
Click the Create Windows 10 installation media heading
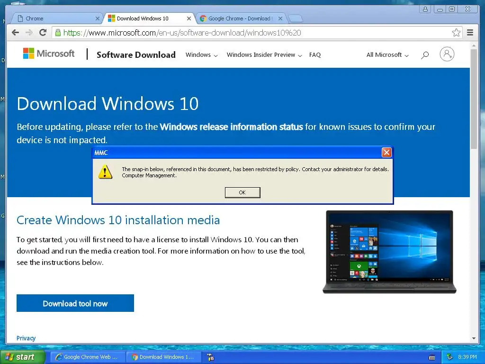click(118, 220)
